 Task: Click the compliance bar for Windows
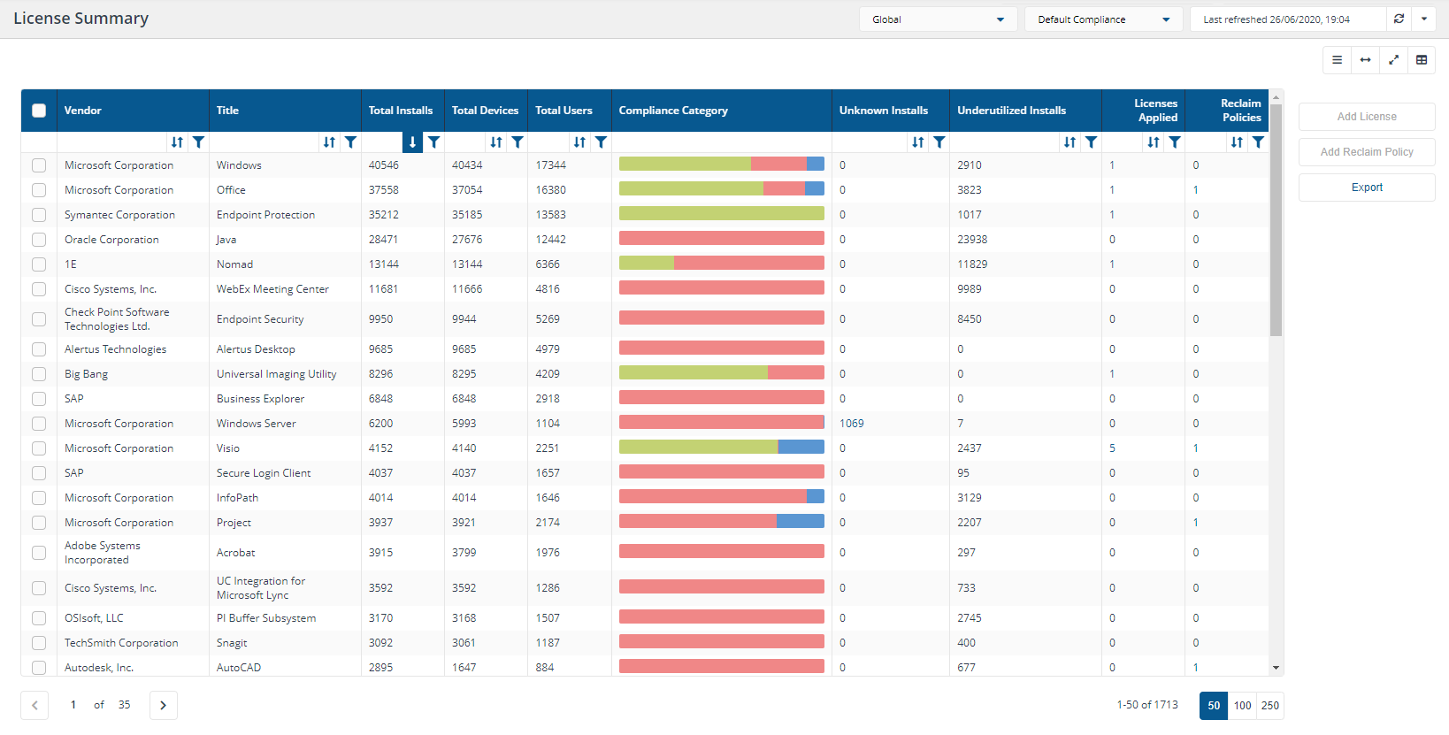click(x=722, y=164)
